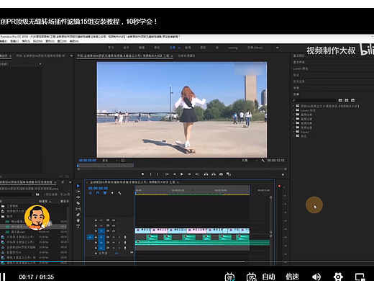Click first effects filter badge icon
Viewport: 374px width, 281px height.
(x=340, y=100)
